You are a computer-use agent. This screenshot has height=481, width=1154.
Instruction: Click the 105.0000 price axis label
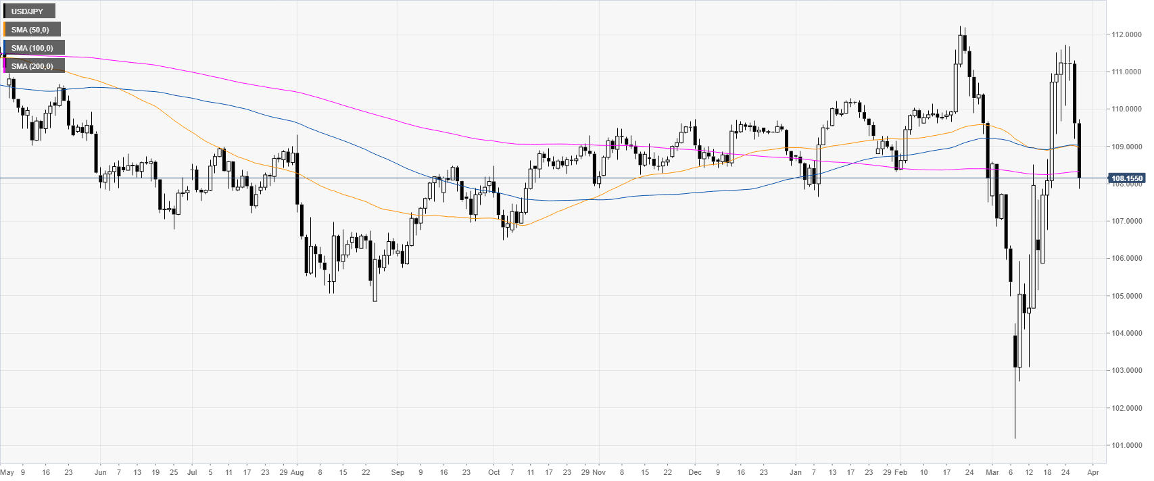pyautogui.click(x=1126, y=296)
